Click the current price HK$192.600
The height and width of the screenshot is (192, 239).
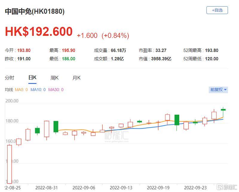[39, 32]
